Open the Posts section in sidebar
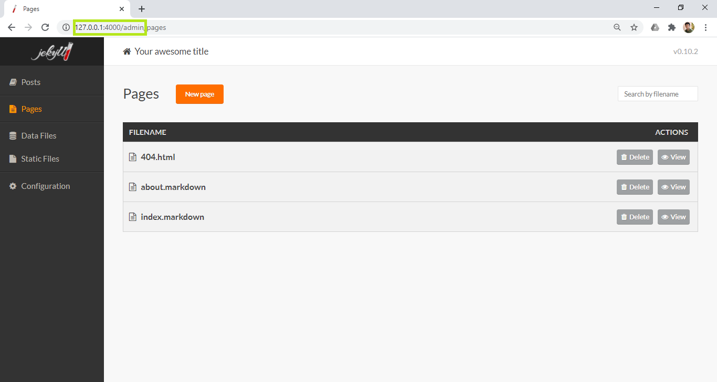717x382 pixels. pos(30,82)
